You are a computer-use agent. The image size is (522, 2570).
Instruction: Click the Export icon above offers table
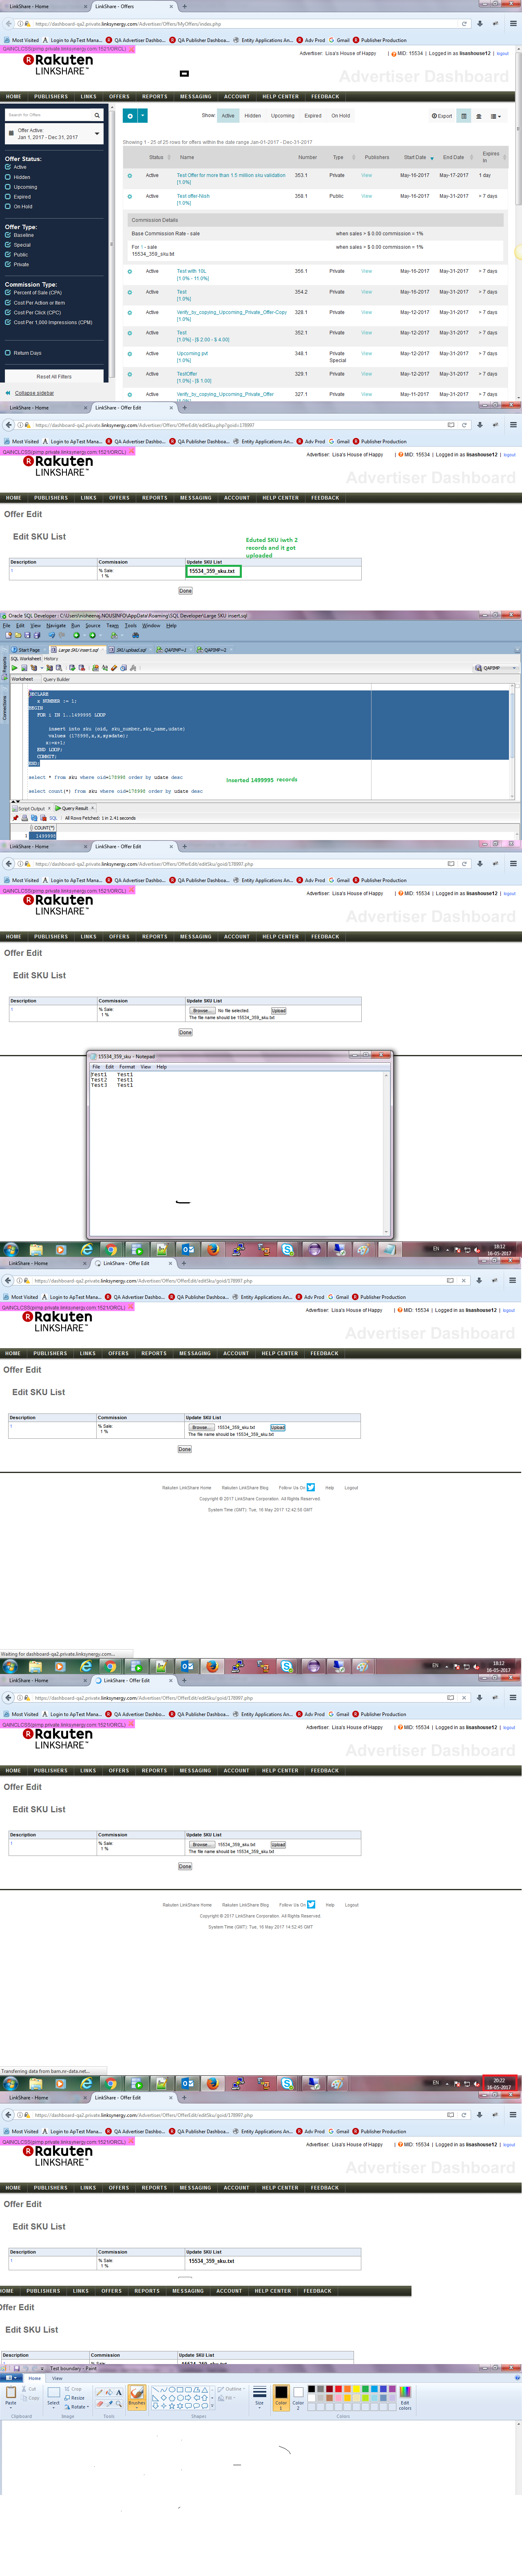441,116
